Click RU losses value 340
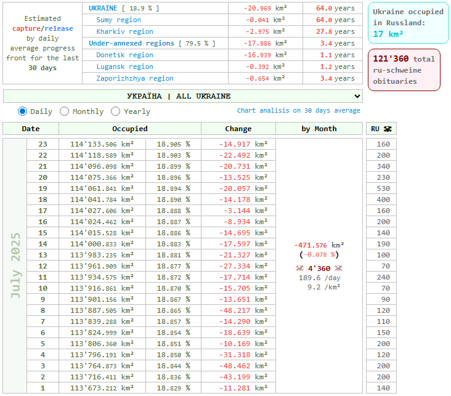451x396 pixels. 383,166
